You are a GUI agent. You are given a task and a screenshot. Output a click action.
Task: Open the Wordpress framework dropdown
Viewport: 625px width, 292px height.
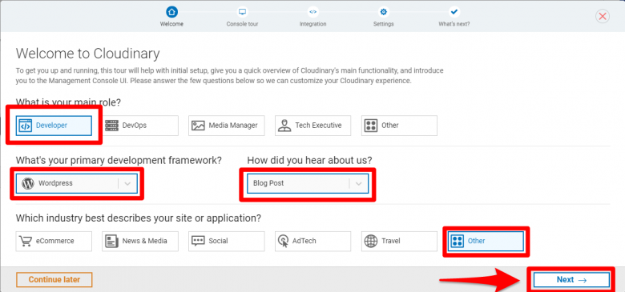tap(77, 183)
